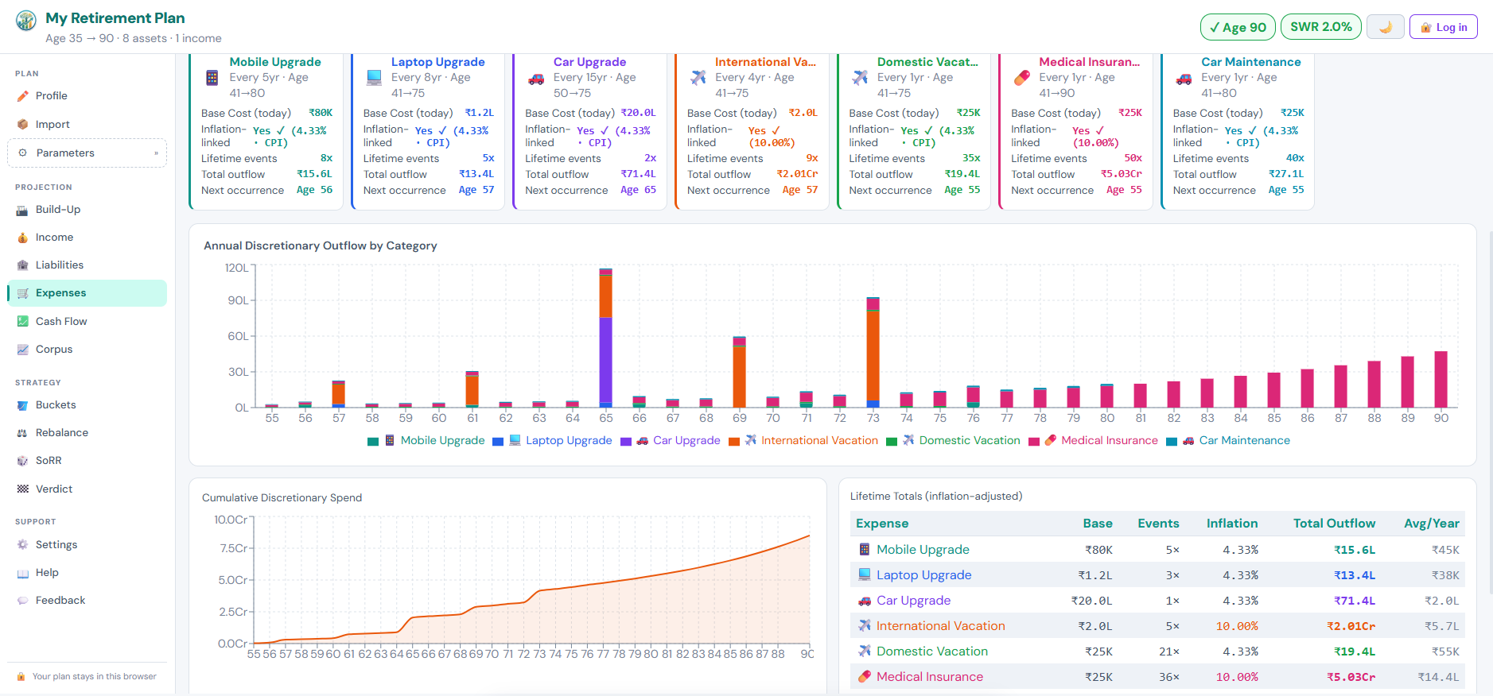Go to the Build-Up projection
This screenshot has width=1493, height=696.
pyautogui.click(x=87, y=210)
